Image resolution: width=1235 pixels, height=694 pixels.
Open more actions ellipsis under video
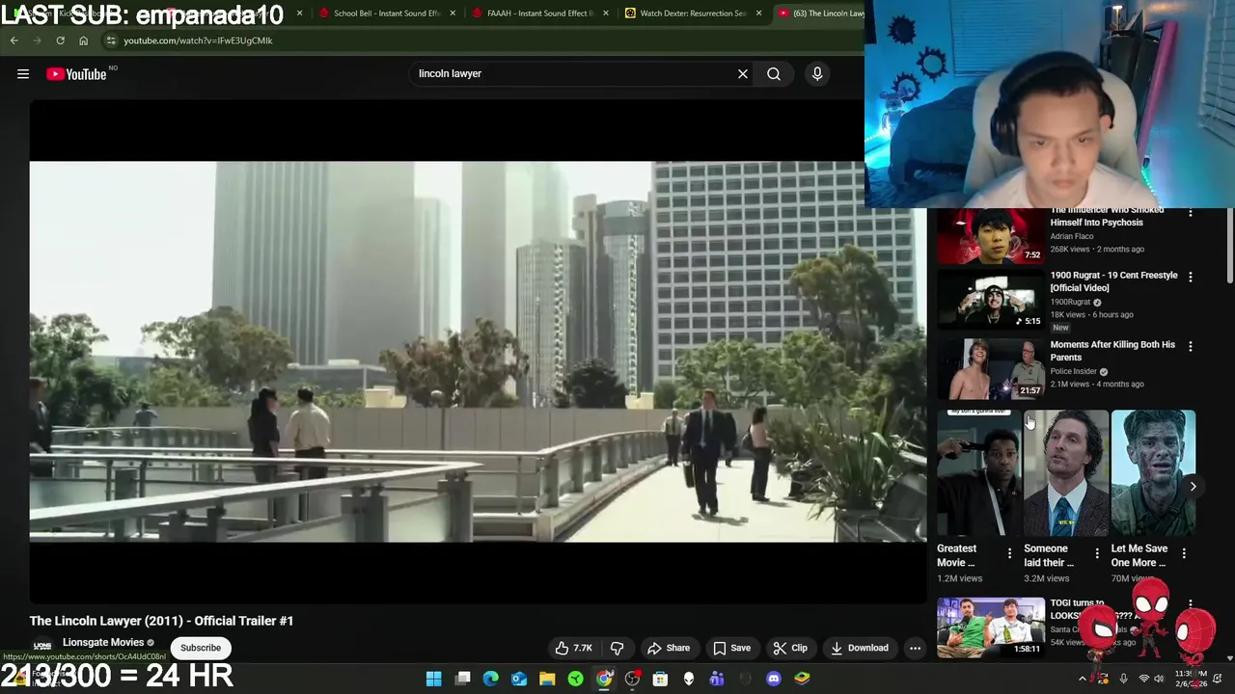915,648
